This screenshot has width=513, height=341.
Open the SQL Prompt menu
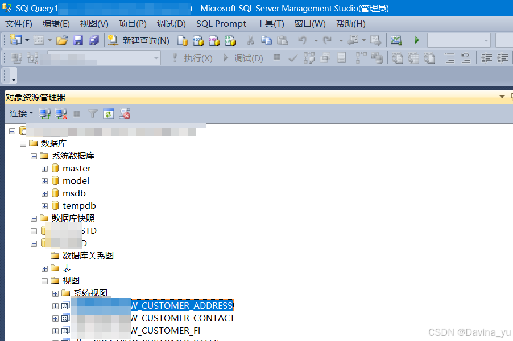coord(221,24)
